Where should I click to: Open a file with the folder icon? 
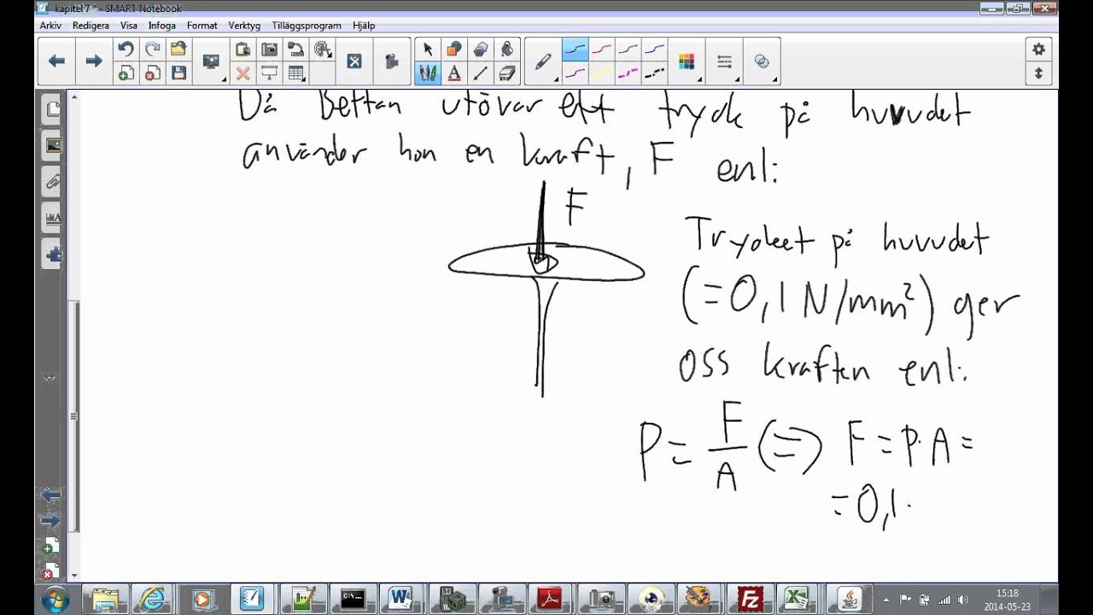[x=178, y=50]
